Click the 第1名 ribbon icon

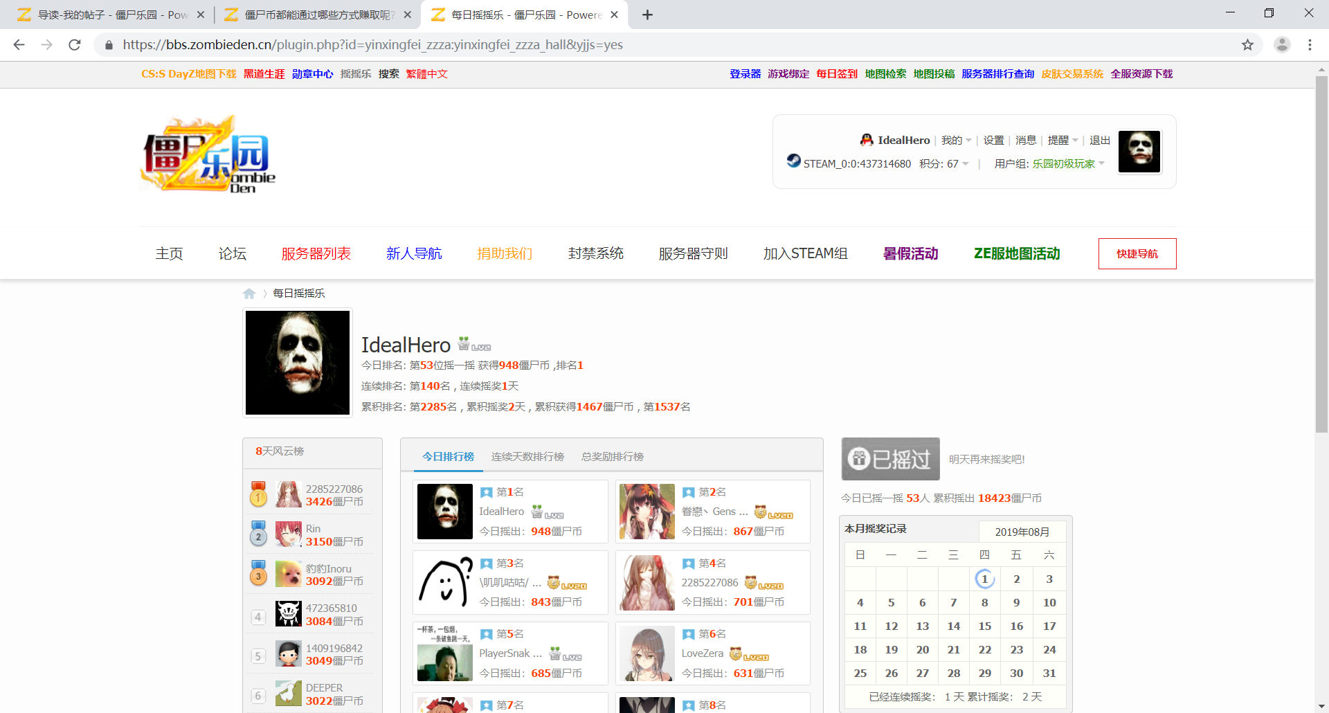(486, 492)
